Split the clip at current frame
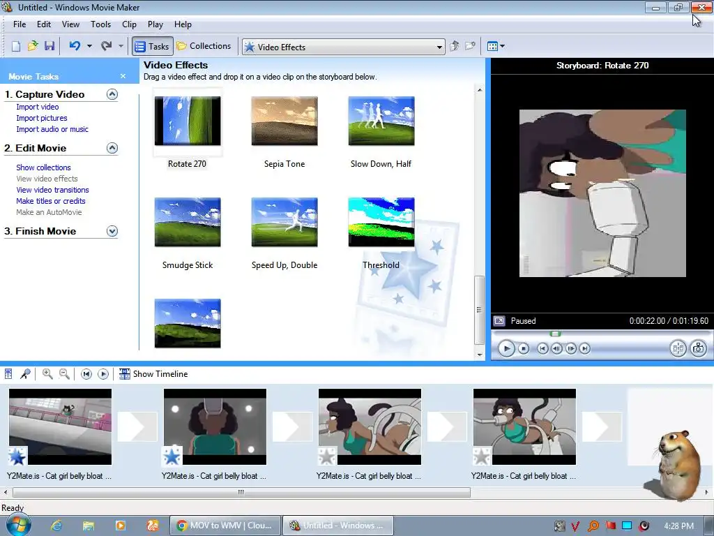The image size is (714, 536). tap(678, 349)
